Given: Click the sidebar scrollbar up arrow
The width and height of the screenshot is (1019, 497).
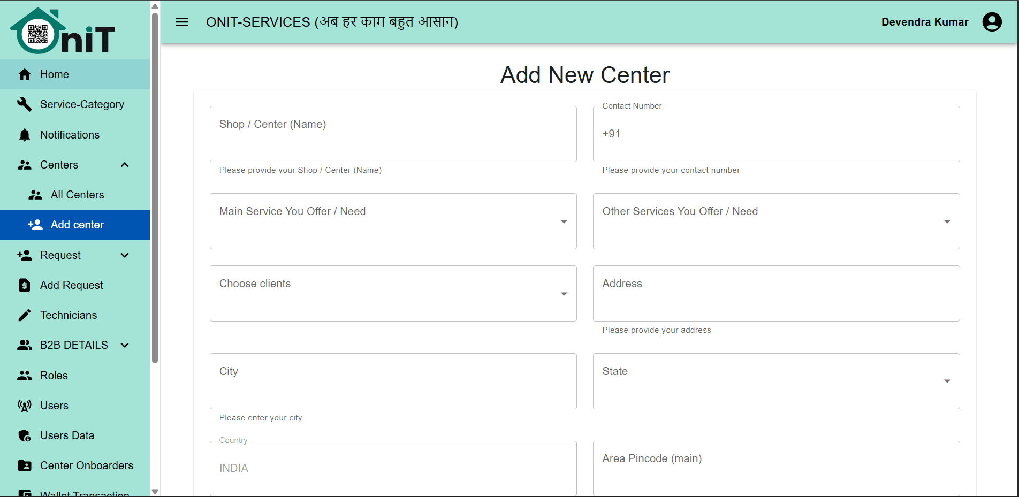Looking at the screenshot, I should click(x=155, y=6).
